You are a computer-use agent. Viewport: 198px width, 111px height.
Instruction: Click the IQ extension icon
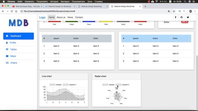pyautogui.click(x=179, y=11)
